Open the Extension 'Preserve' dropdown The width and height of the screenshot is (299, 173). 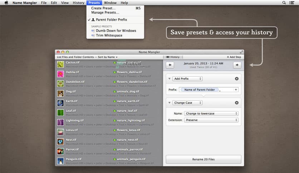coord(211,120)
